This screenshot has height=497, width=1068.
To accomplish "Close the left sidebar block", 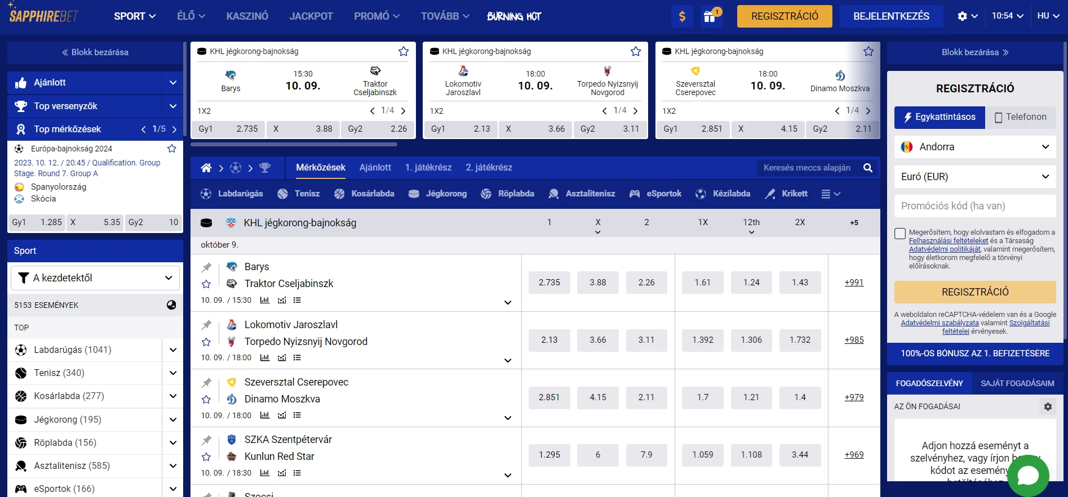I will tap(95, 52).
